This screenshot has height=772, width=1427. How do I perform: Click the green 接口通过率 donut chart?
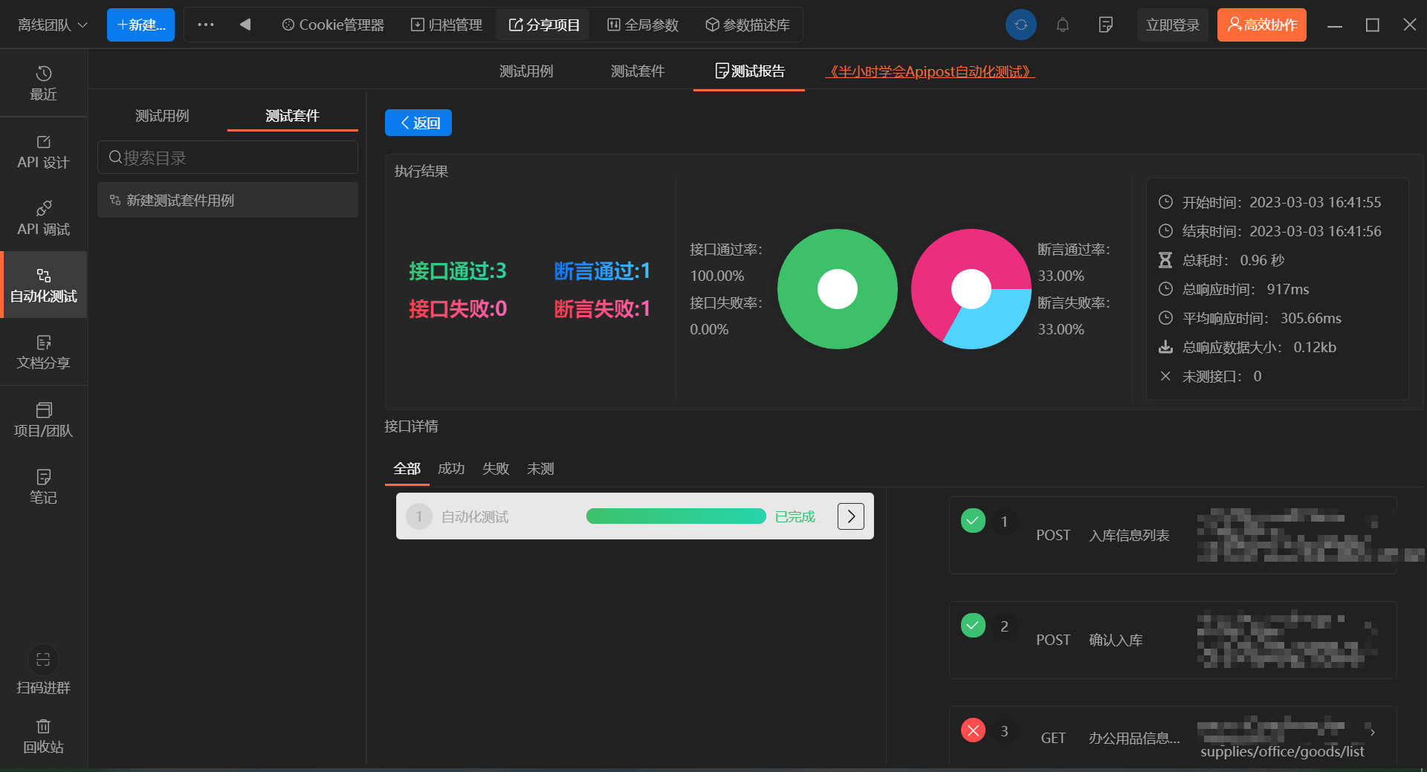click(x=838, y=289)
